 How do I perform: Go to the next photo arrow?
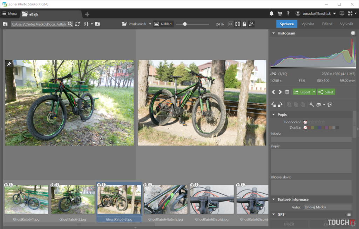[280, 92]
